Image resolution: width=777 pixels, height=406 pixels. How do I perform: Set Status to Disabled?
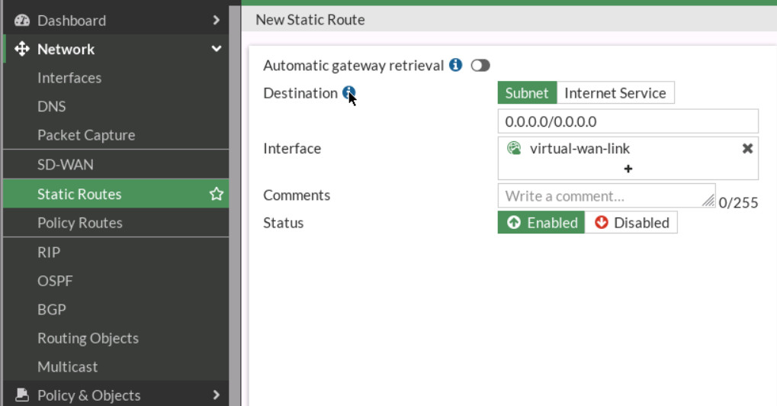pos(631,223)
